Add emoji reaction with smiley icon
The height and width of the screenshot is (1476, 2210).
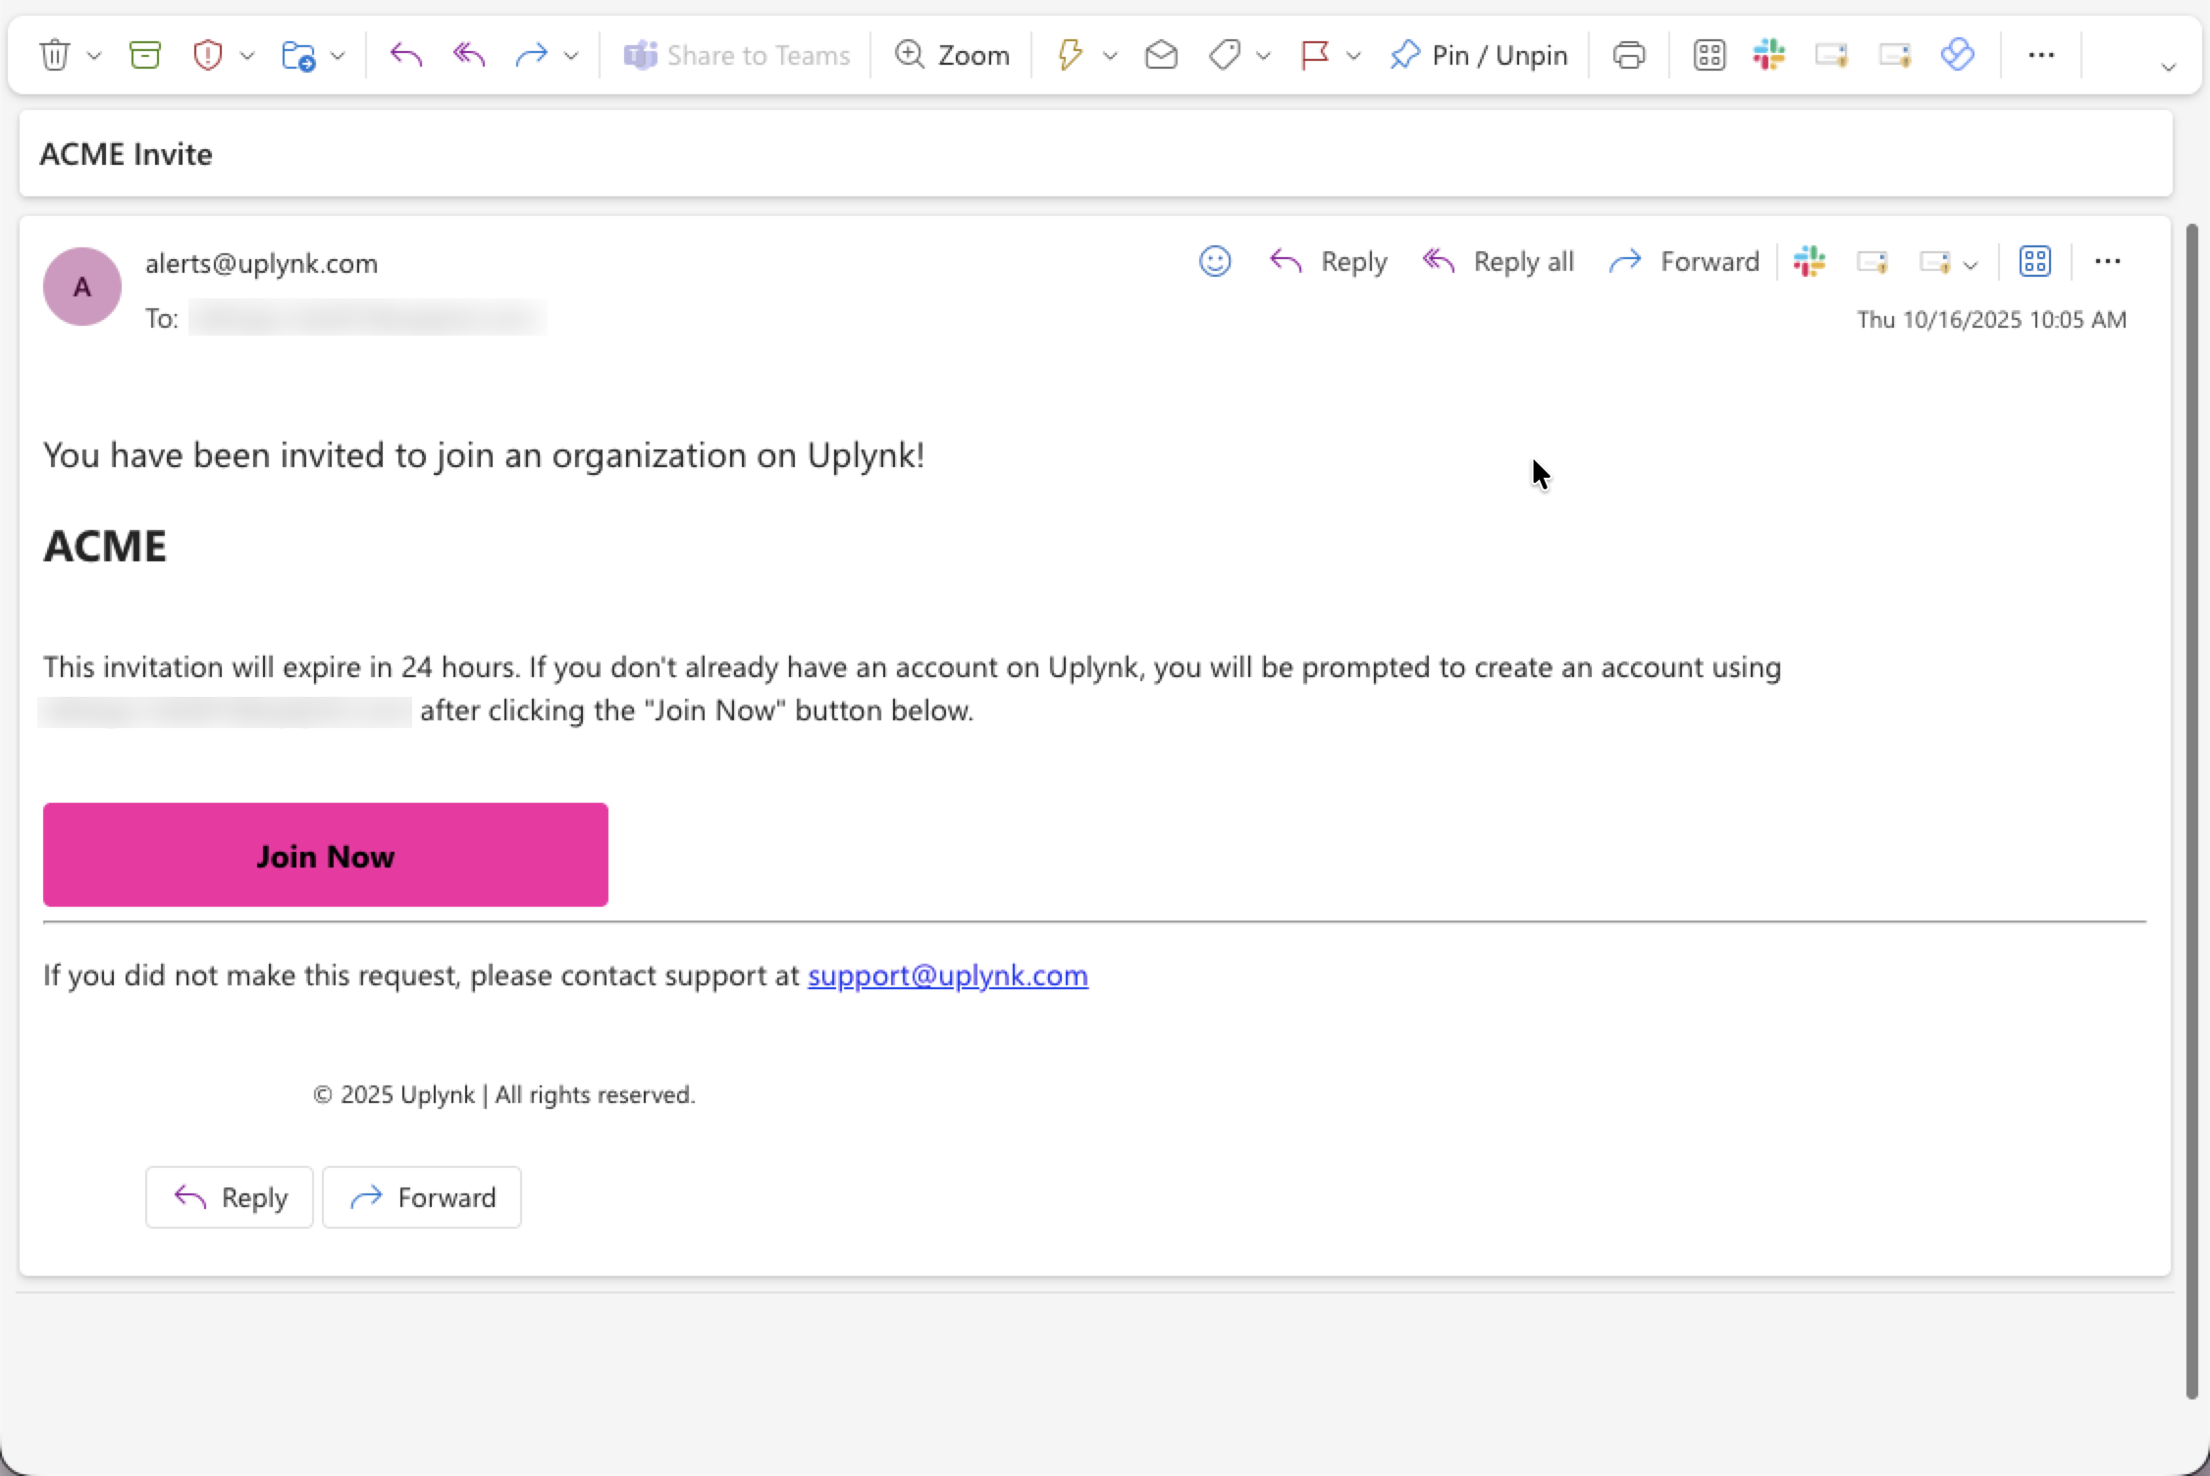[x=1214, y=261]
